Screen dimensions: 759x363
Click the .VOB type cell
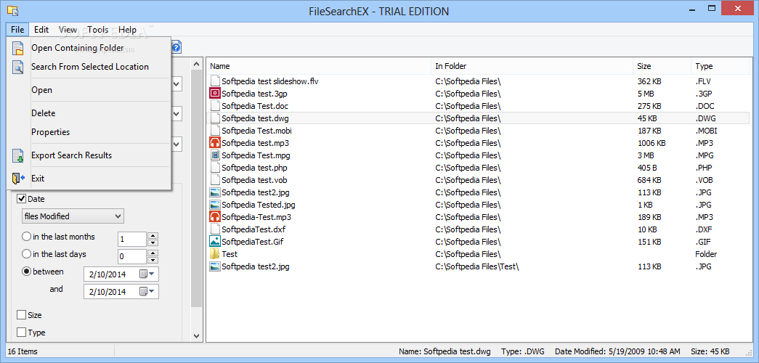pyautogui.click(x=705, y=180)
